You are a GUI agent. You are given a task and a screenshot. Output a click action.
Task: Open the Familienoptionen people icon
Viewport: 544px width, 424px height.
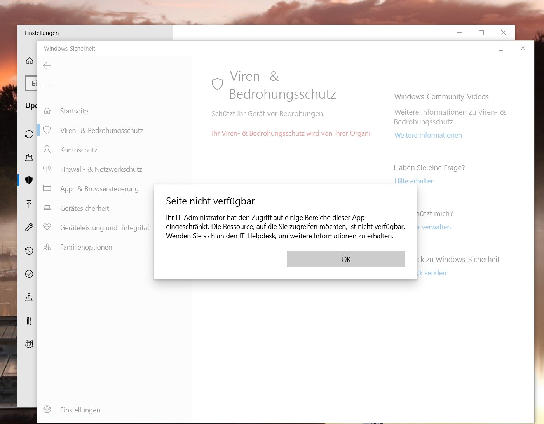click(x=47, y=247)
